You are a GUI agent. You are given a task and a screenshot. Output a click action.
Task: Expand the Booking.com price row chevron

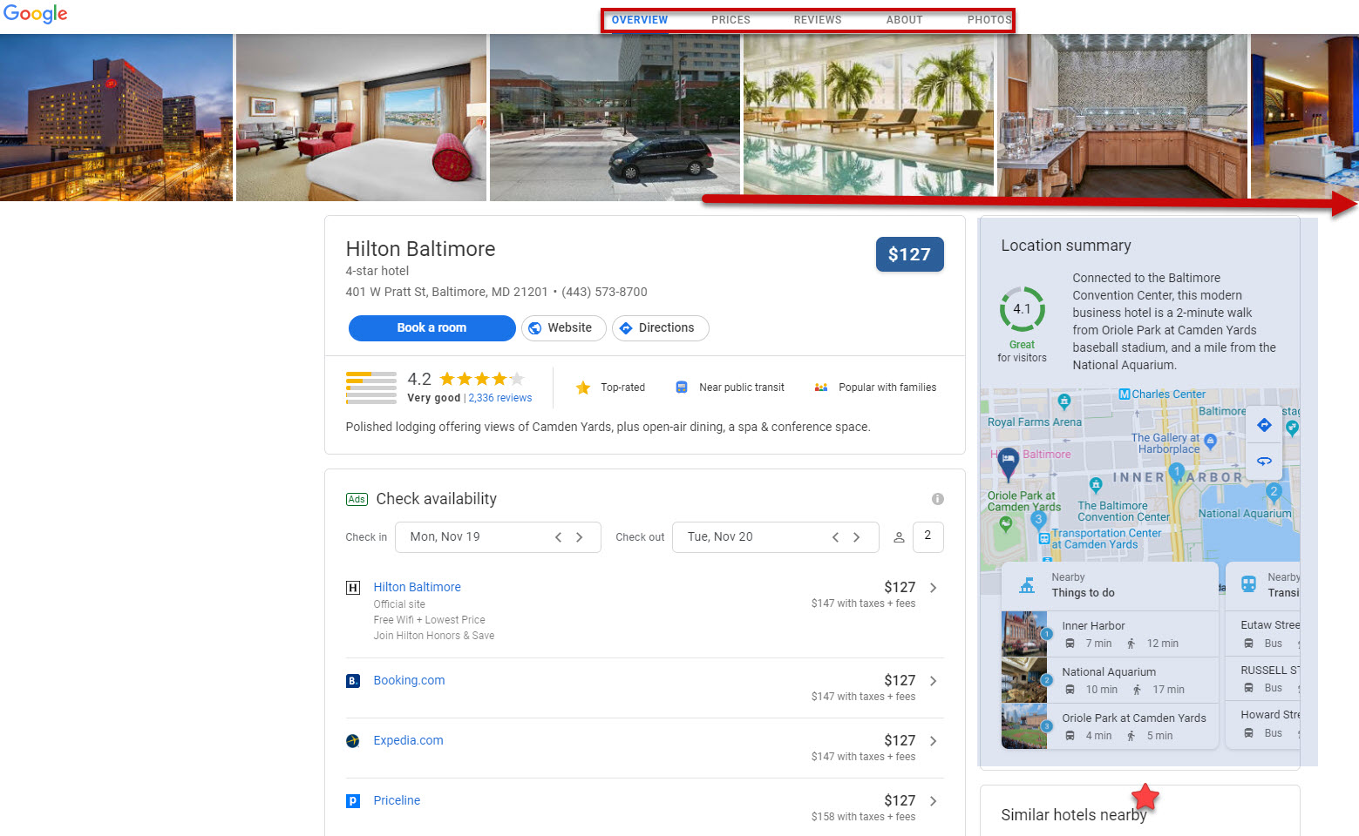coord(934,681)
